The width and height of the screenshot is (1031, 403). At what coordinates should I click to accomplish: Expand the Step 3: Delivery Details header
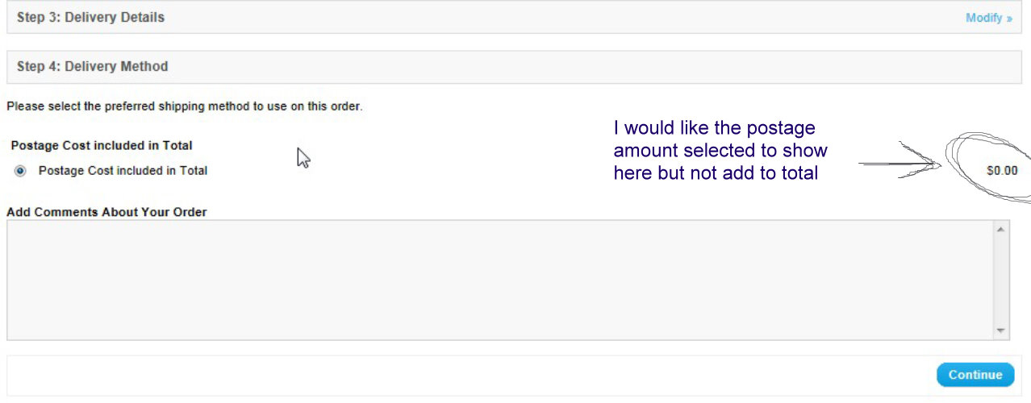(90, 17)
